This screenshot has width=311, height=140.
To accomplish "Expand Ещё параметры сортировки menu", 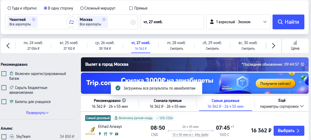I will tap(282, 104).
